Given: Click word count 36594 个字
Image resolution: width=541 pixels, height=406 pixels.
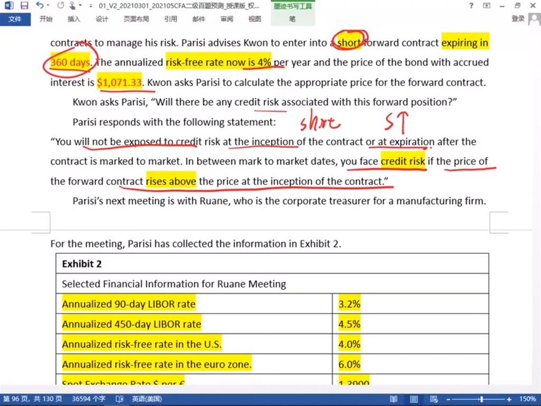Looking at the screenshot, I should pyautogui.click(x=88, y=399).
